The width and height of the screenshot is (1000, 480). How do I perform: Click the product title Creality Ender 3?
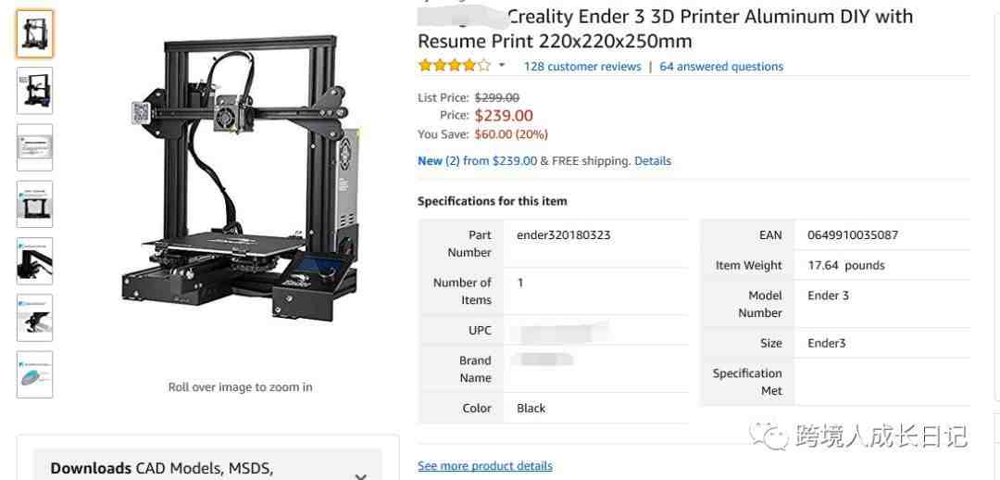[665, 29]
